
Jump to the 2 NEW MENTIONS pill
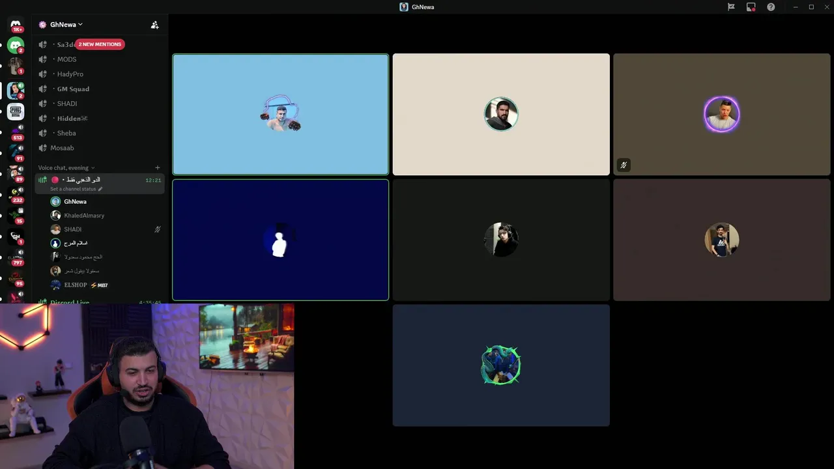(100, 44)
